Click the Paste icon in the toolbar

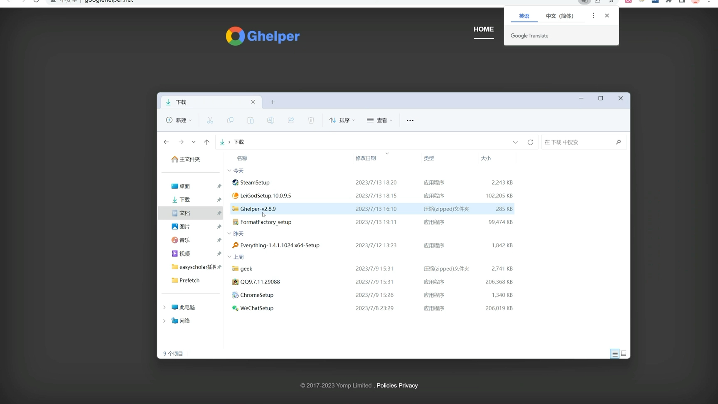[251, 120]
